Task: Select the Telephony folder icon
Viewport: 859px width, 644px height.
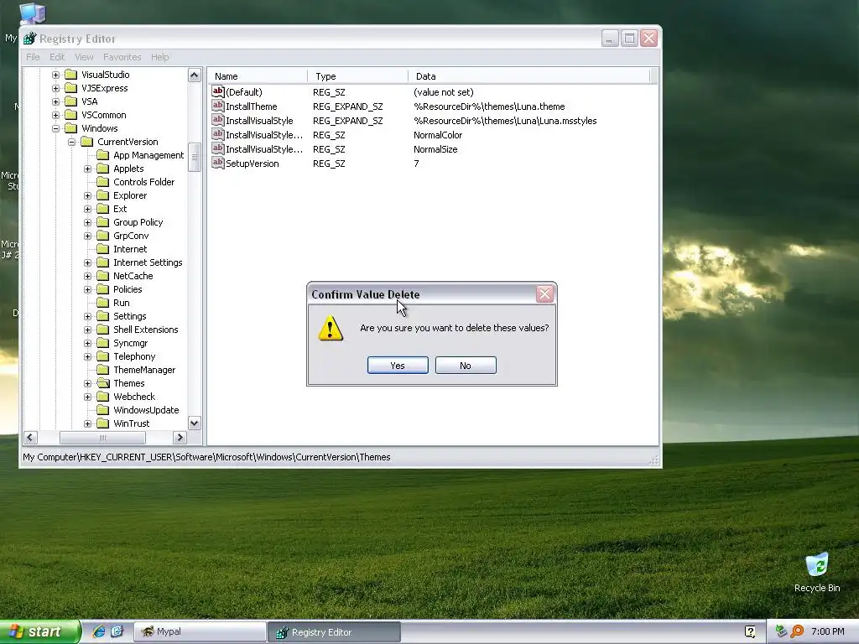Action: pos(103,356)
